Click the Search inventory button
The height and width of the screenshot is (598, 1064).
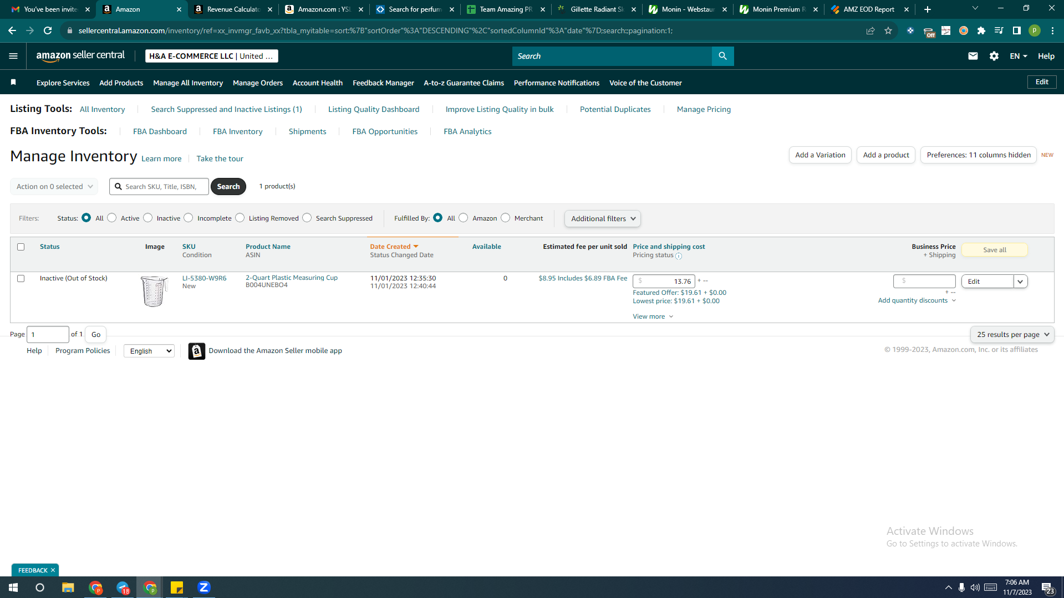[x=228, y=187]
